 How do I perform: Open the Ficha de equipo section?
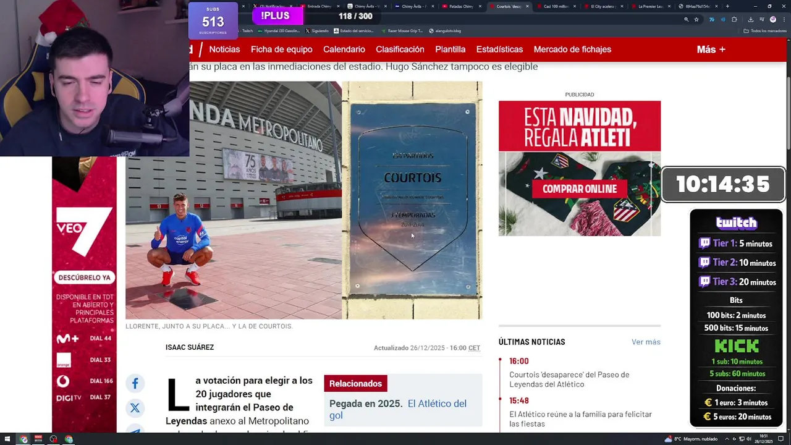point(282,49)
